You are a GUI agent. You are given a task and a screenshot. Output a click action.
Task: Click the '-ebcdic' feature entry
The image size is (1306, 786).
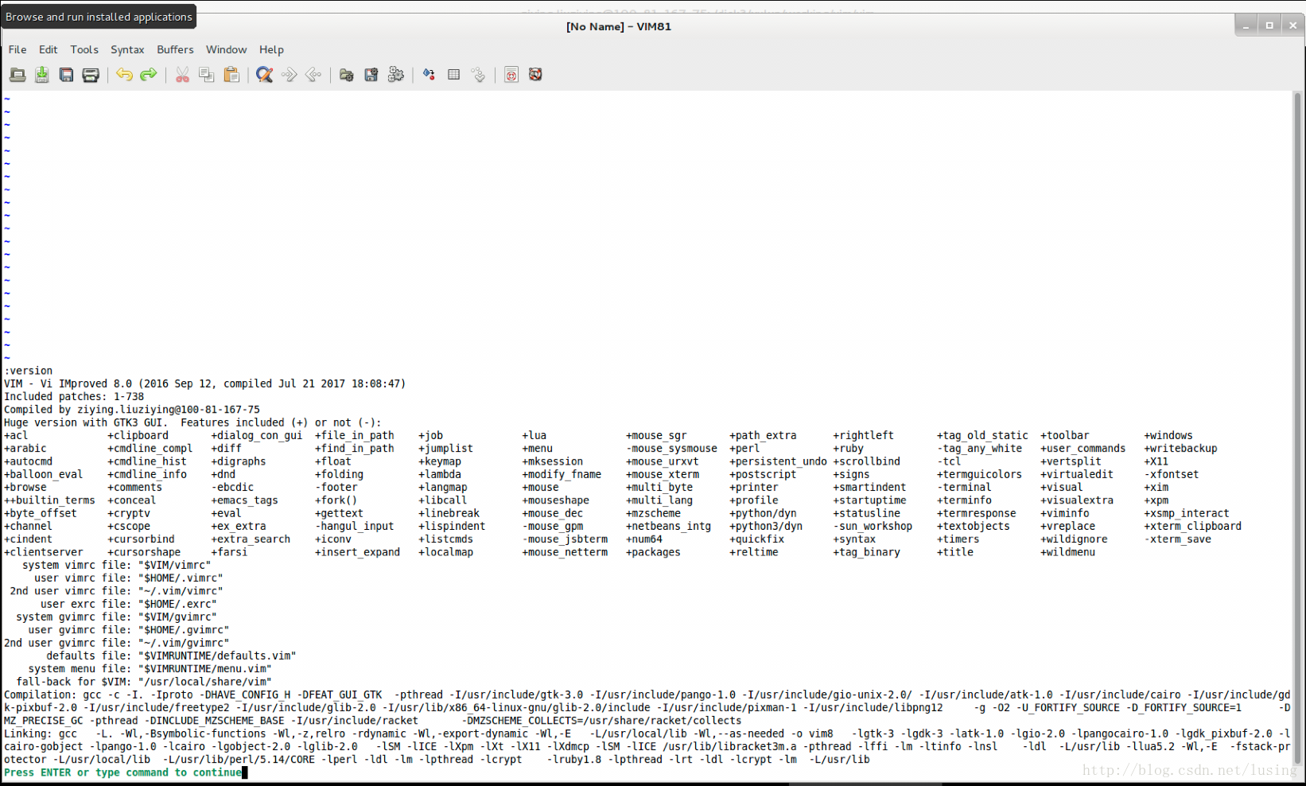[x=232, y=487]
